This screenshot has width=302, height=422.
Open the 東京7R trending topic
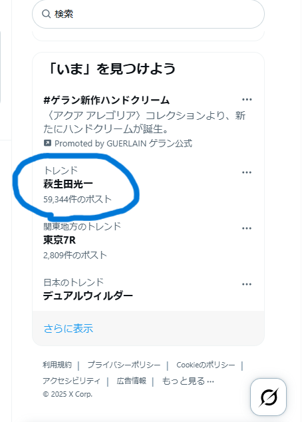[x=59, y=240]
